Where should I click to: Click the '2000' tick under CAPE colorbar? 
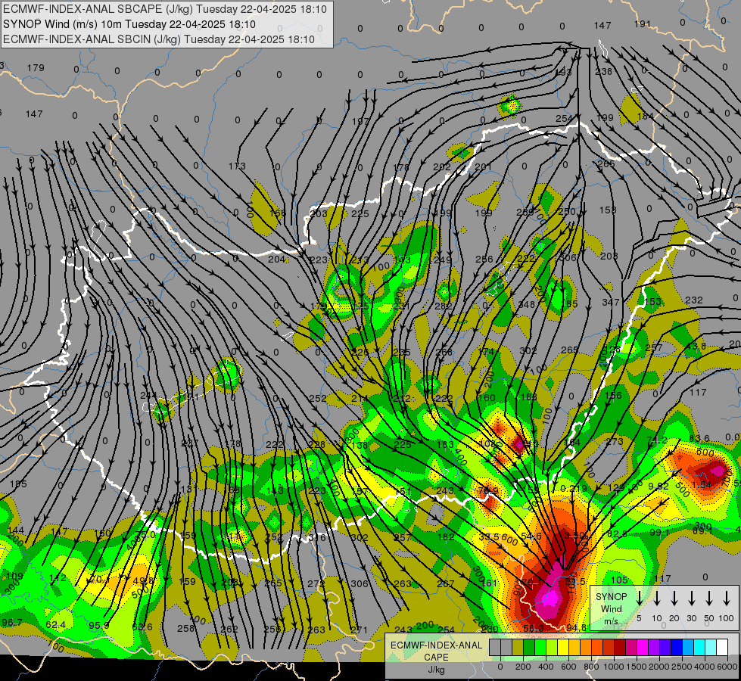(659, 667)
